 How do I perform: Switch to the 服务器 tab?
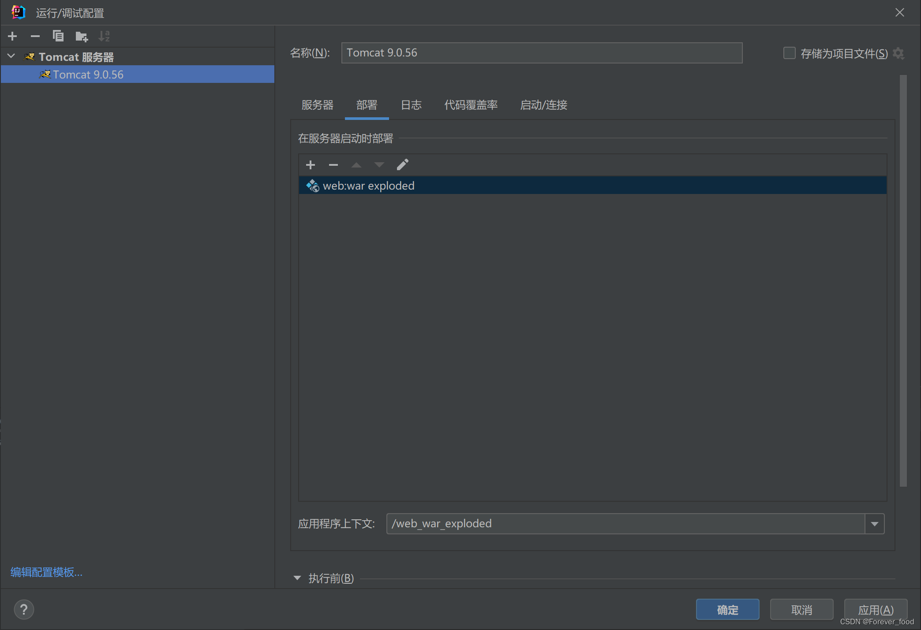click(317, 105)
